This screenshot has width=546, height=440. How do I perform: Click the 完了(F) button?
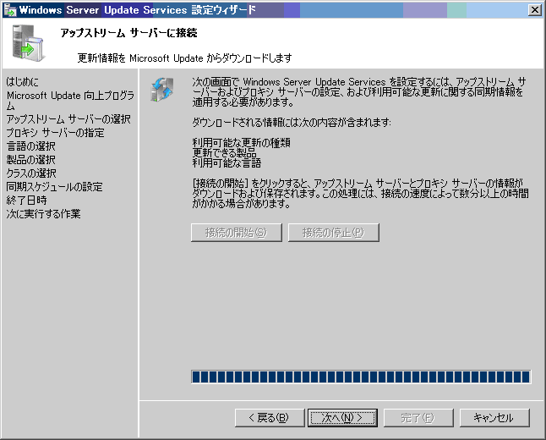pos(418,417)
